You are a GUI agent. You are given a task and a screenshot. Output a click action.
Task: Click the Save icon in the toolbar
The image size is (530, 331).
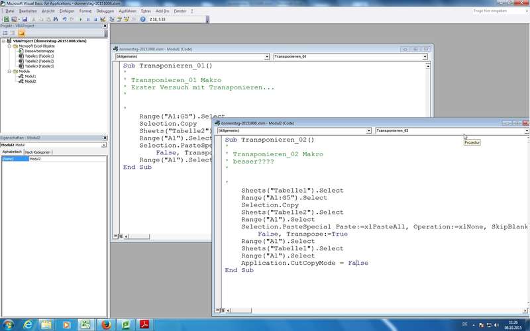click(25, 20)
